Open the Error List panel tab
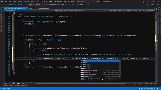Screen dimensions: 161x90 6,86
